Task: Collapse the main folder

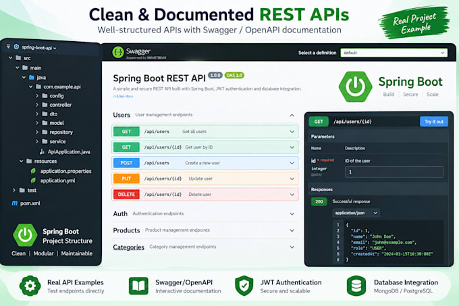Action: 18,68
